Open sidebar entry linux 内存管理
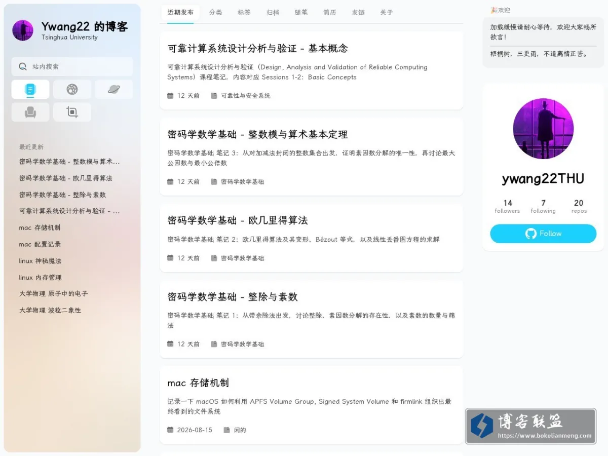Image resolution: width=608 pixels, height=456 pixels. 41,278
